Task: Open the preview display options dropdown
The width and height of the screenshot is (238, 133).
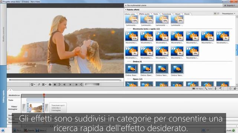Action: (x=33, y=85)
